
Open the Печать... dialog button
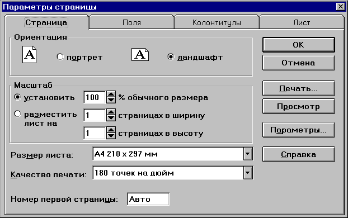(x=299, y=88)
